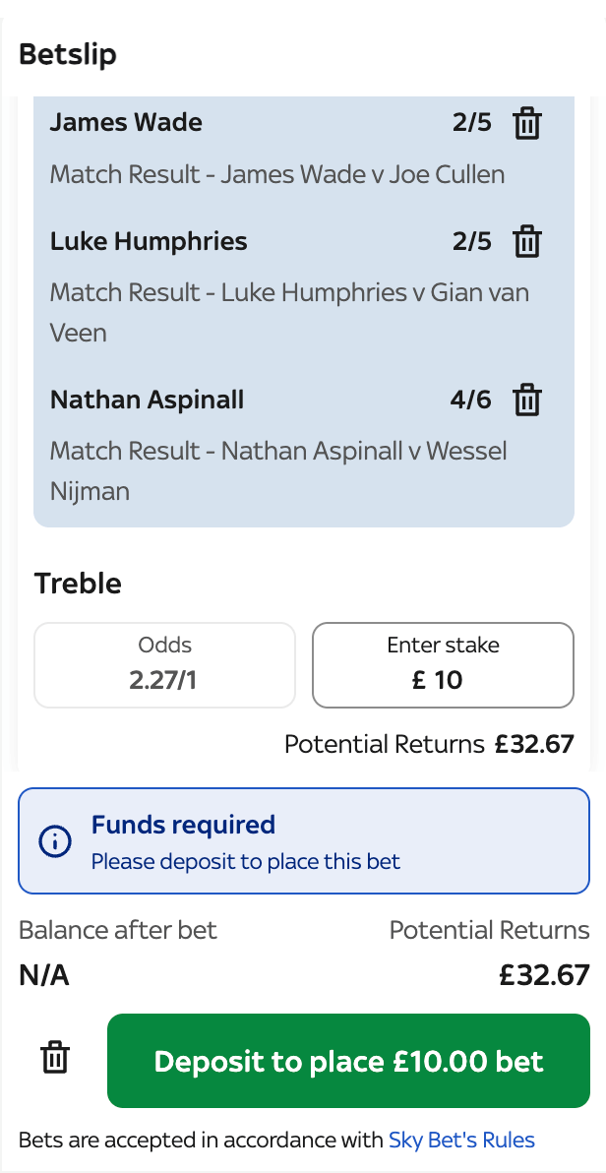The height and width of the screenshot is (1173, 606).
Task: Clear entire betslip with bottom trash icon
Action: click(x=55, y=1057)
